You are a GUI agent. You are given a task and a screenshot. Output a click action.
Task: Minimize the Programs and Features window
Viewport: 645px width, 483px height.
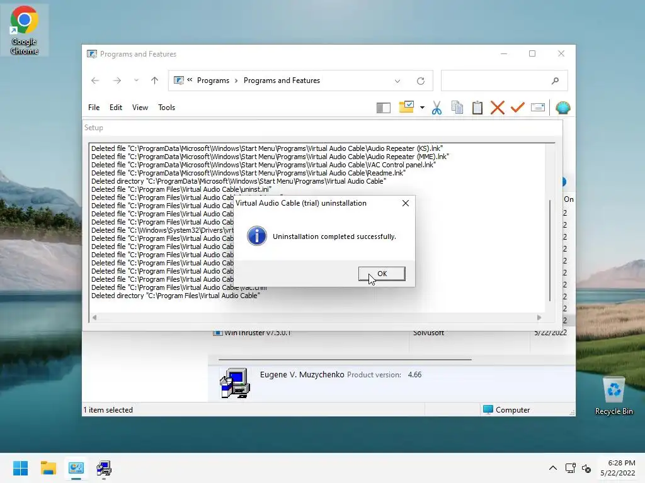tap(504, 54)
